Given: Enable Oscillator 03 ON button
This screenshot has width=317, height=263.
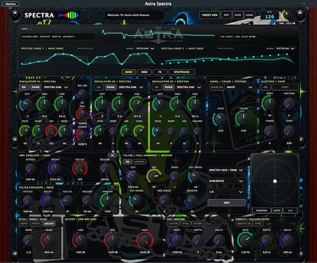Looking at the screenshot, I should (157, 87).
